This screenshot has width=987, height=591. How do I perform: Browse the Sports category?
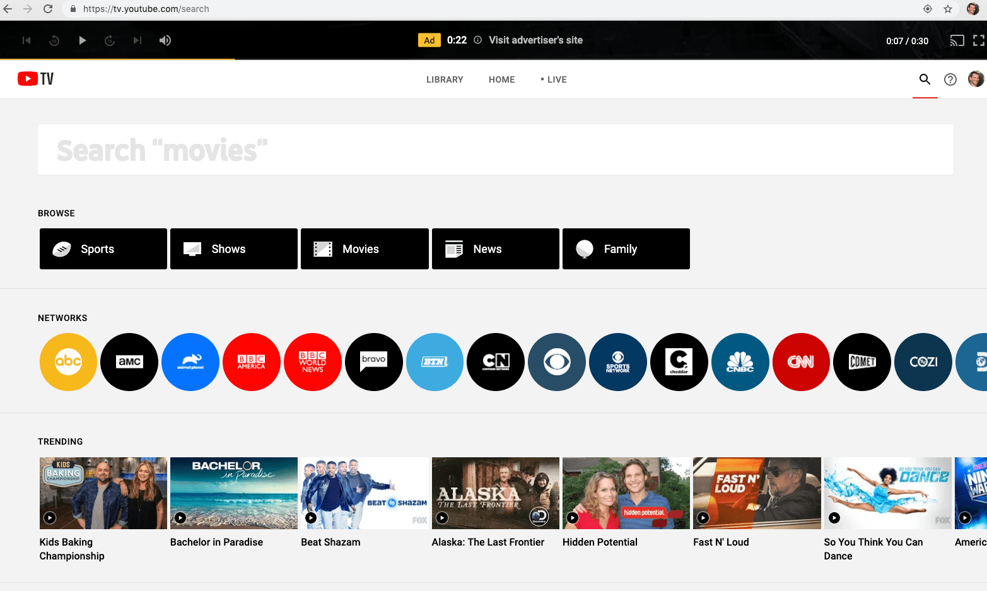(x=103, y=249)
